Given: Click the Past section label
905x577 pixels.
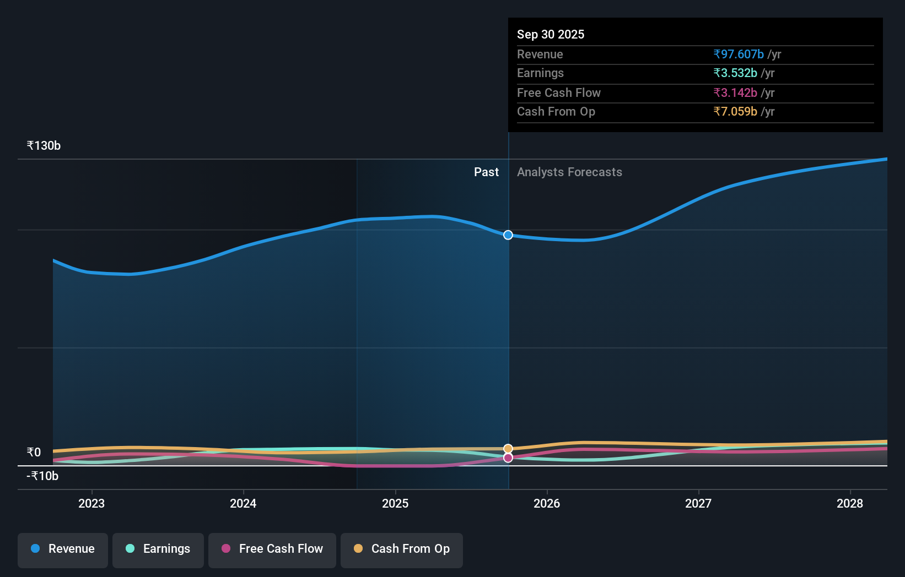Looking at the screenshot, I should (486, 172).
